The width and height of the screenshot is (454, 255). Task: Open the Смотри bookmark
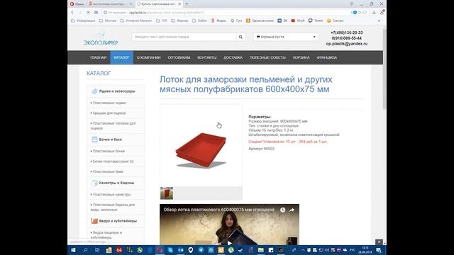(336, 21)
